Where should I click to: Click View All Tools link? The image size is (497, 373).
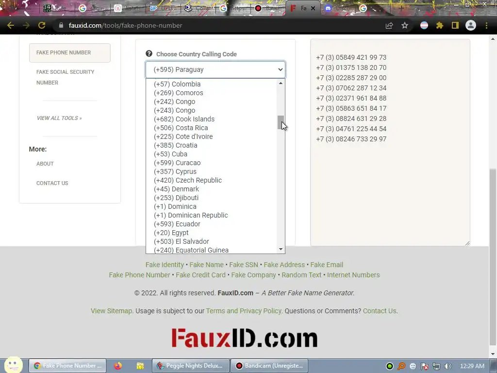[x=59, y=118]
